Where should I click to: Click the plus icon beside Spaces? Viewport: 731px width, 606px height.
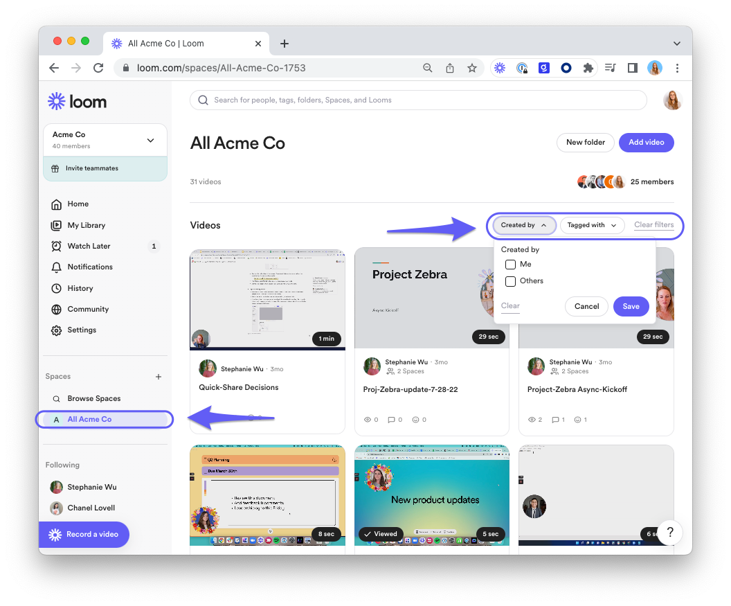pos(159,377)
